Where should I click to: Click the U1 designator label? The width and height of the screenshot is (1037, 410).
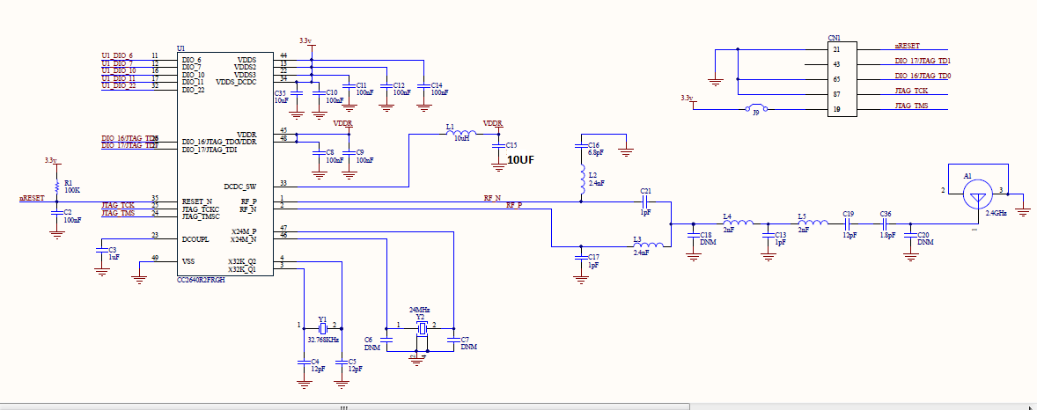[x=180, y=48]
